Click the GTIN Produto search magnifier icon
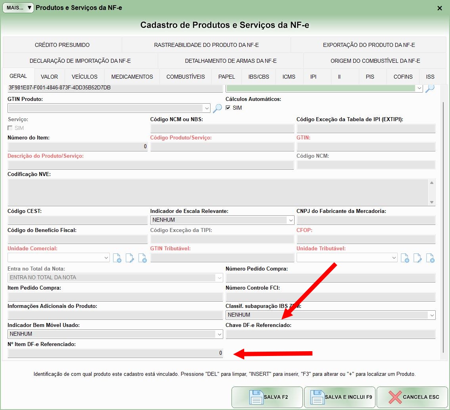 217,108
